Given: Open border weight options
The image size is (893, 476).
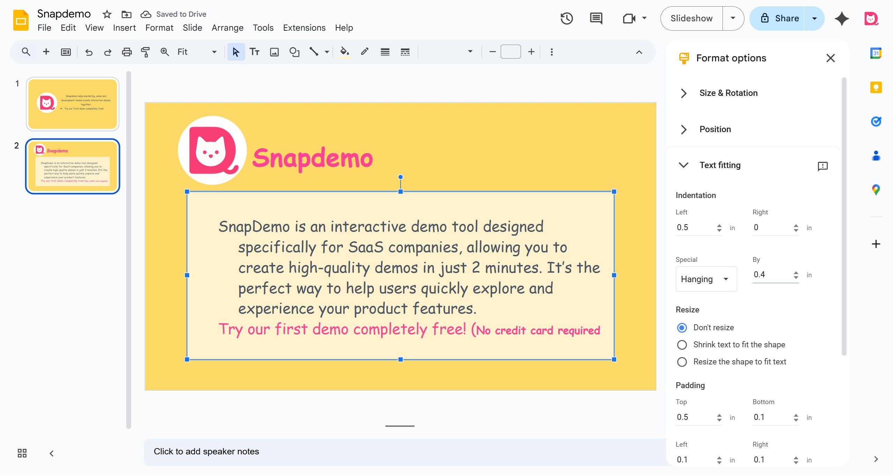Looking at the screenshot, I should click(x=385, y=52).
